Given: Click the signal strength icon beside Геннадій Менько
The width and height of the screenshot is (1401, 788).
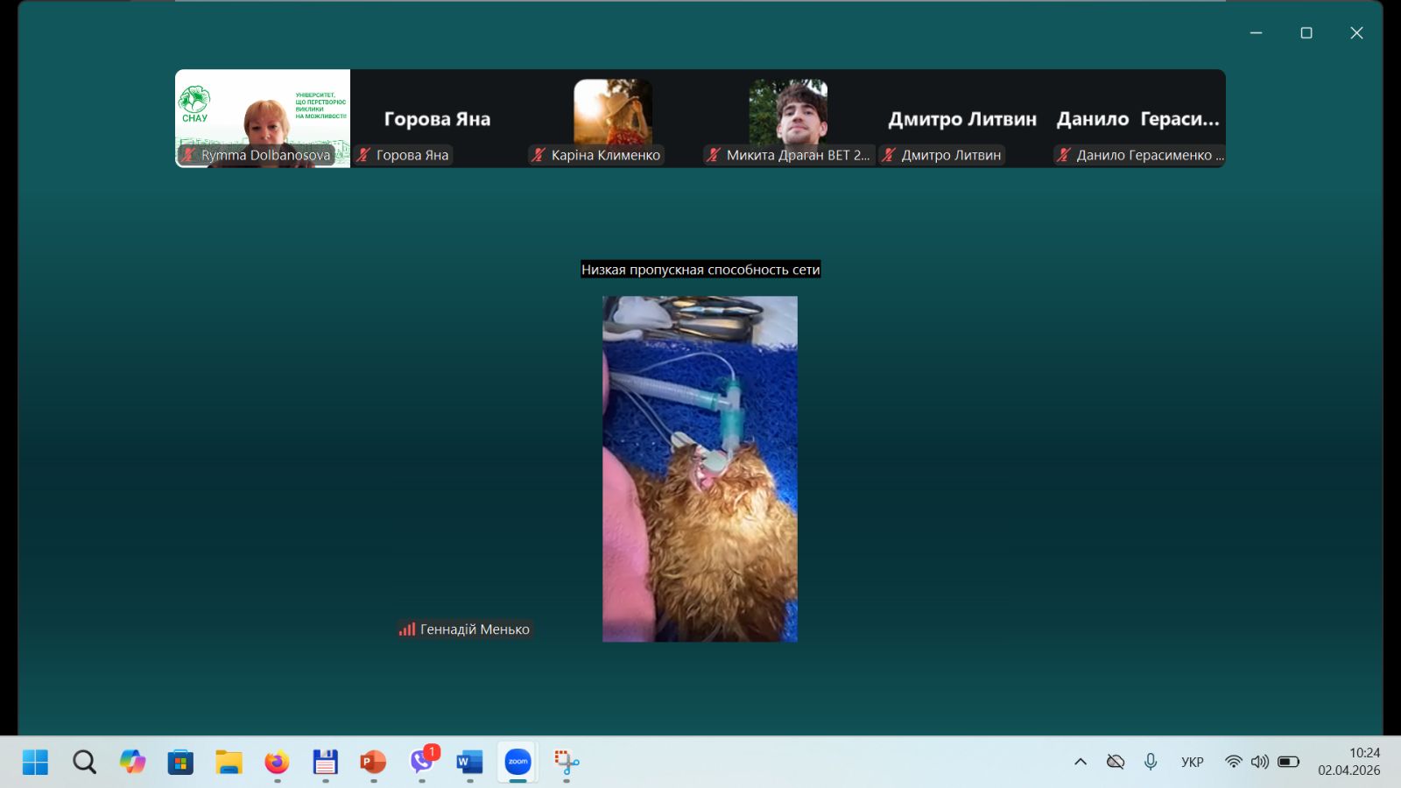Looking at the screenshot, I should (407, 630).
